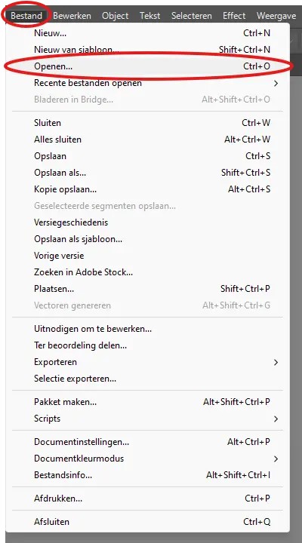
Task: Choose Nieuw van sjabloon...
Action: click(148, 50)
